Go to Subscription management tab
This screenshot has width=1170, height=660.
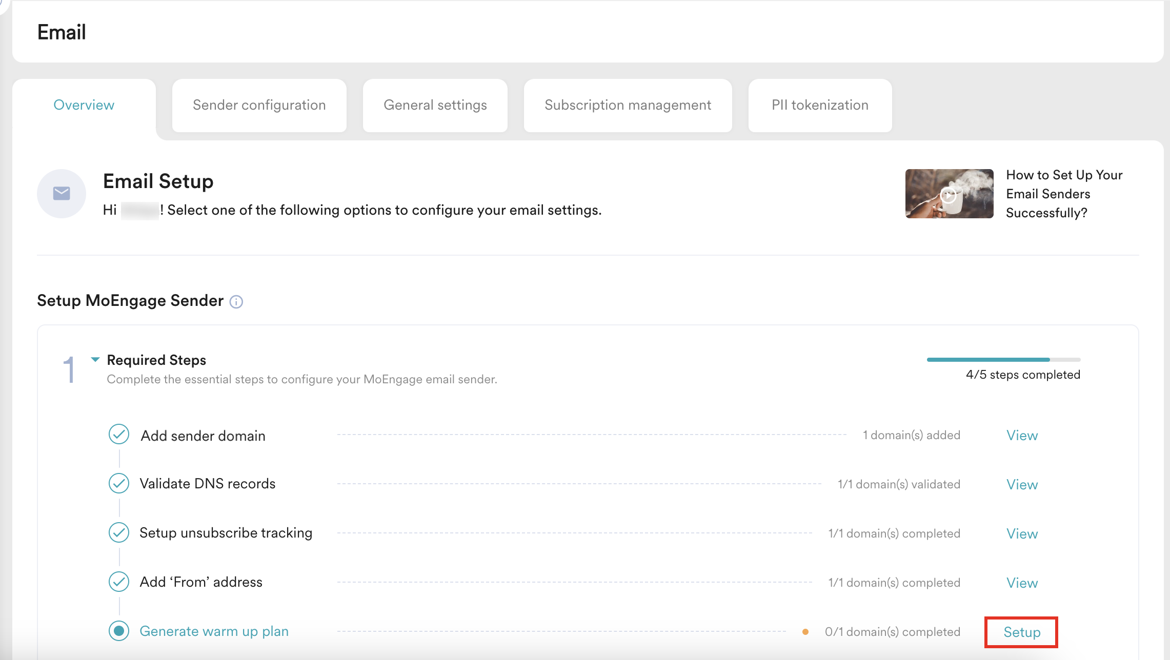coord(628,105)
